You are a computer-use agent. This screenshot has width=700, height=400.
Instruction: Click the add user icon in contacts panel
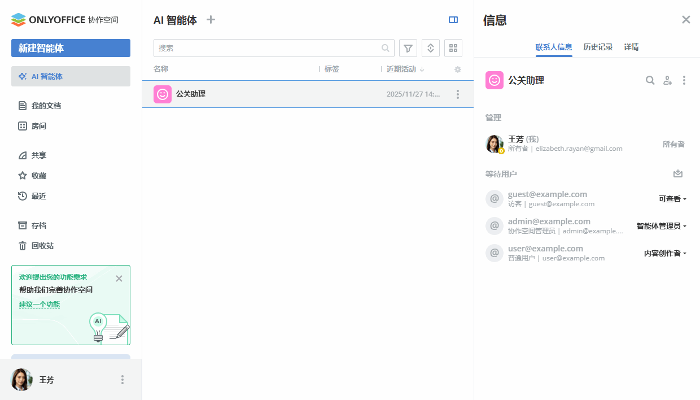coord(668,80)
